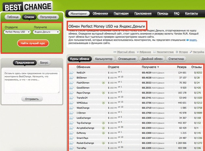Select the Бонус tab
This screenshot has height=151, width=205.
[44, 63]
